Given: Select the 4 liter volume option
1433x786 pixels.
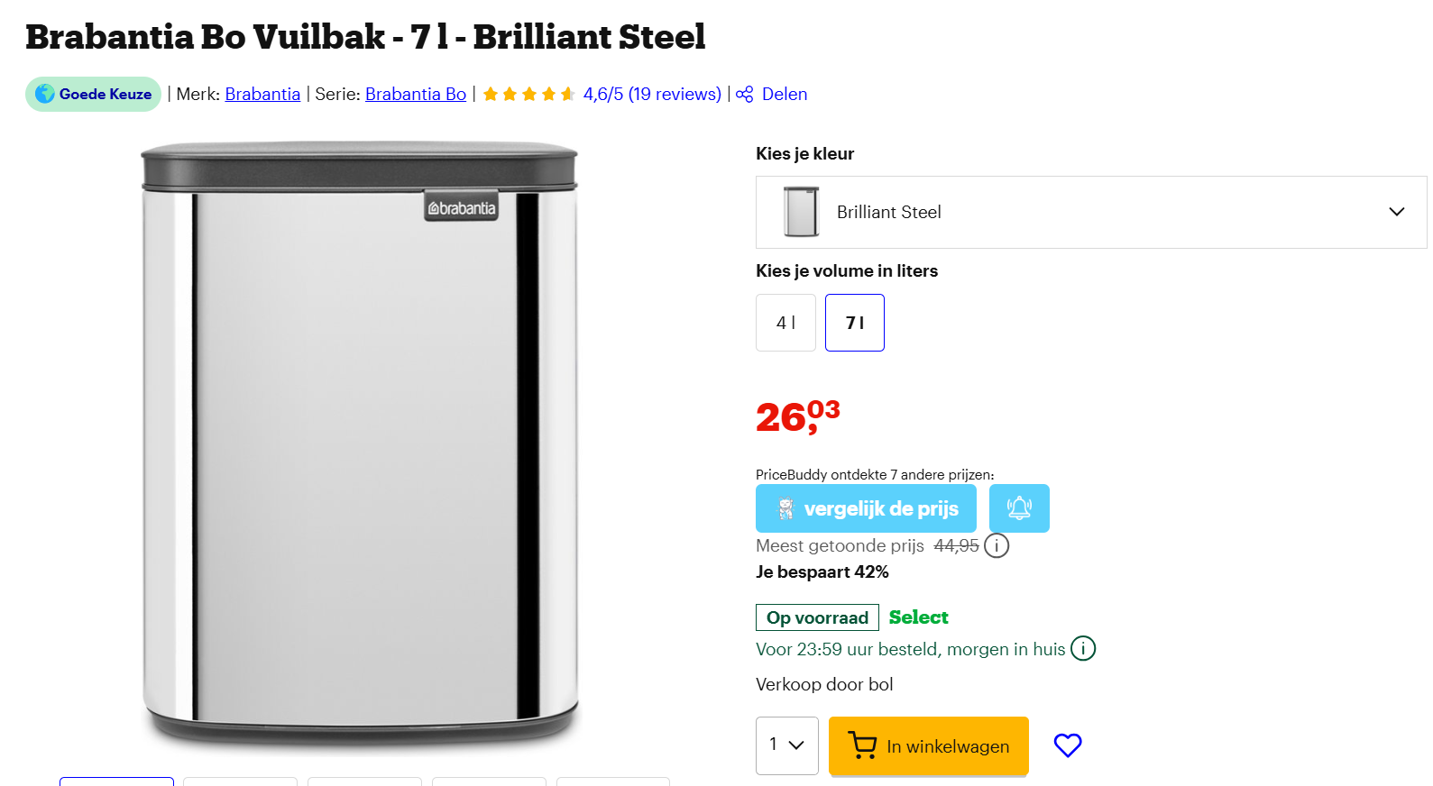Looking at the screenshot, I should (x=785, y=322).
